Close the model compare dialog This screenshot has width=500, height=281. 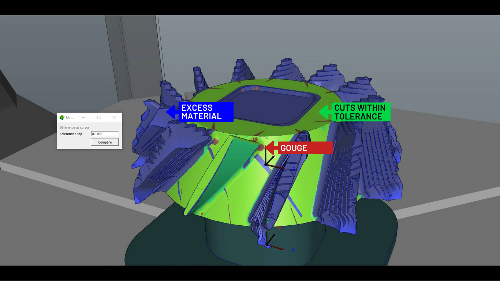click(x=114, y=118)
